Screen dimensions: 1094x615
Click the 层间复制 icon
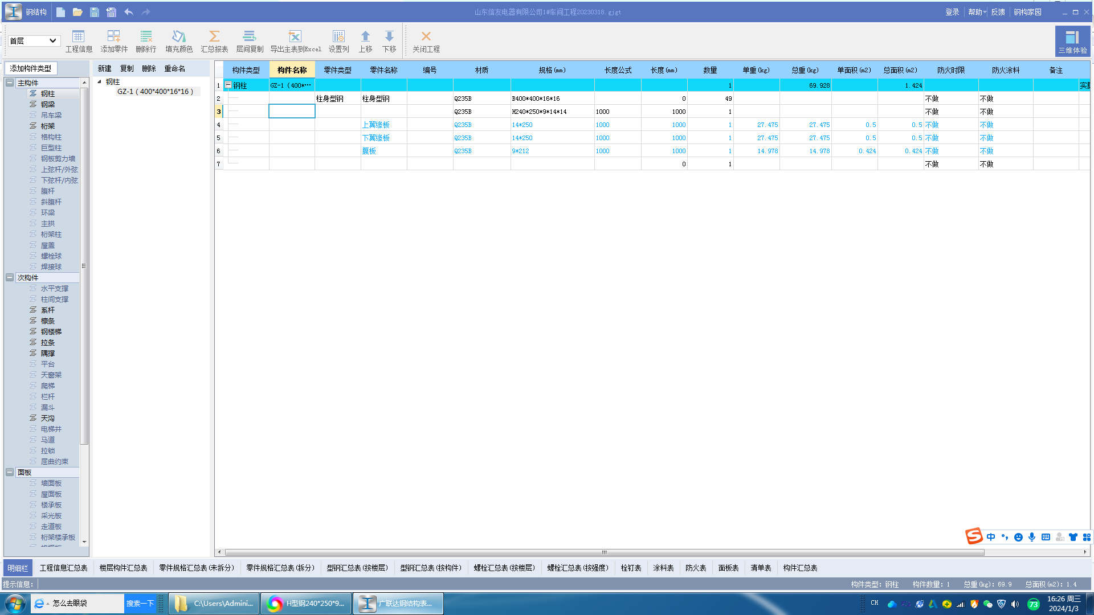(x=250, y=42)
